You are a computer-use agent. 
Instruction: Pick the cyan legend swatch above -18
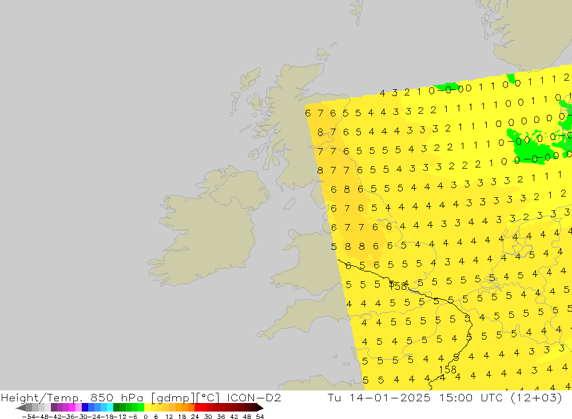(x=110, y=408)
